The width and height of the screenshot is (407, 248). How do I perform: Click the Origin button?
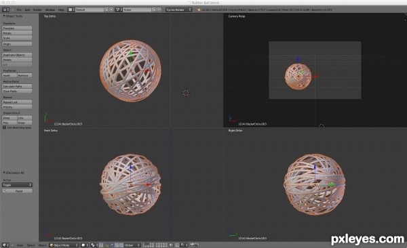pyautogui.click(x=17, y=44)
